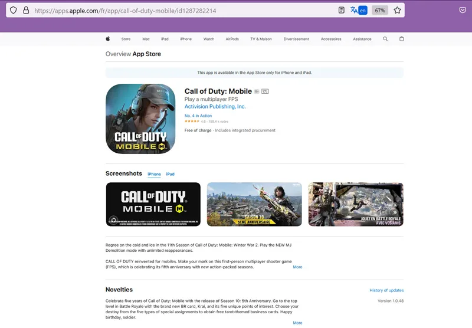Click the 'No. 4 in Action' ranking link
The image size is (472, 328).
(x=198, y=116)
